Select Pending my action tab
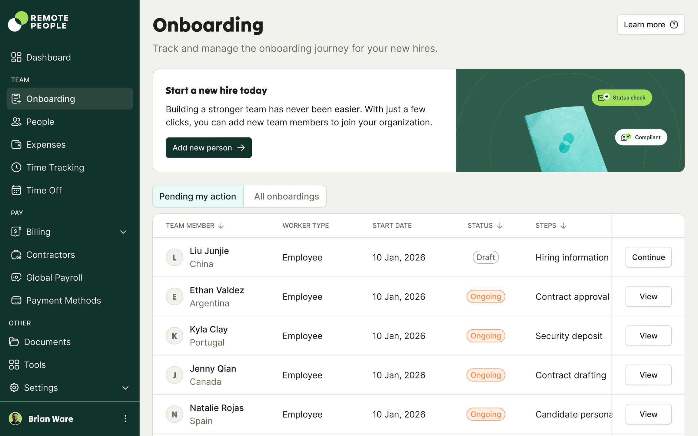This screenshot has width=698, height=436. click(198, 197)
